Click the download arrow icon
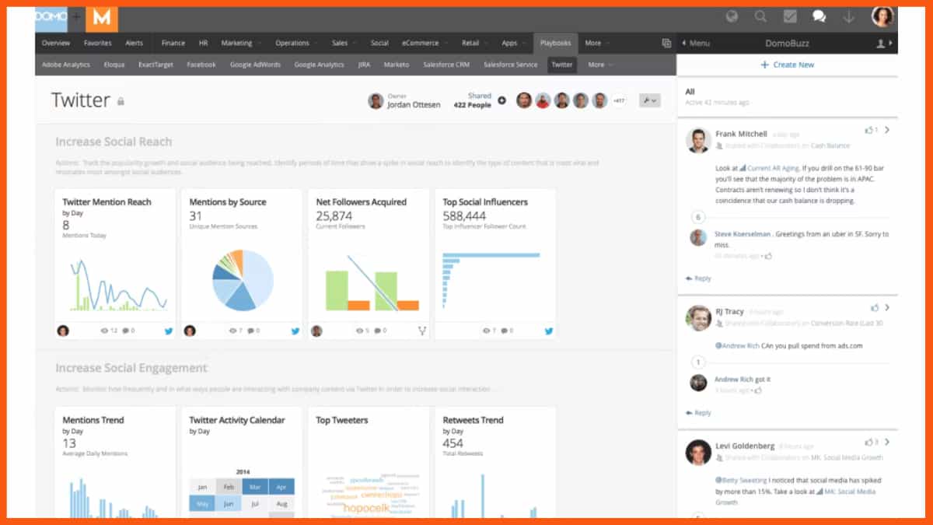This screenshot has width=933, height=525. pyautogui.click(x=848, y=16)
